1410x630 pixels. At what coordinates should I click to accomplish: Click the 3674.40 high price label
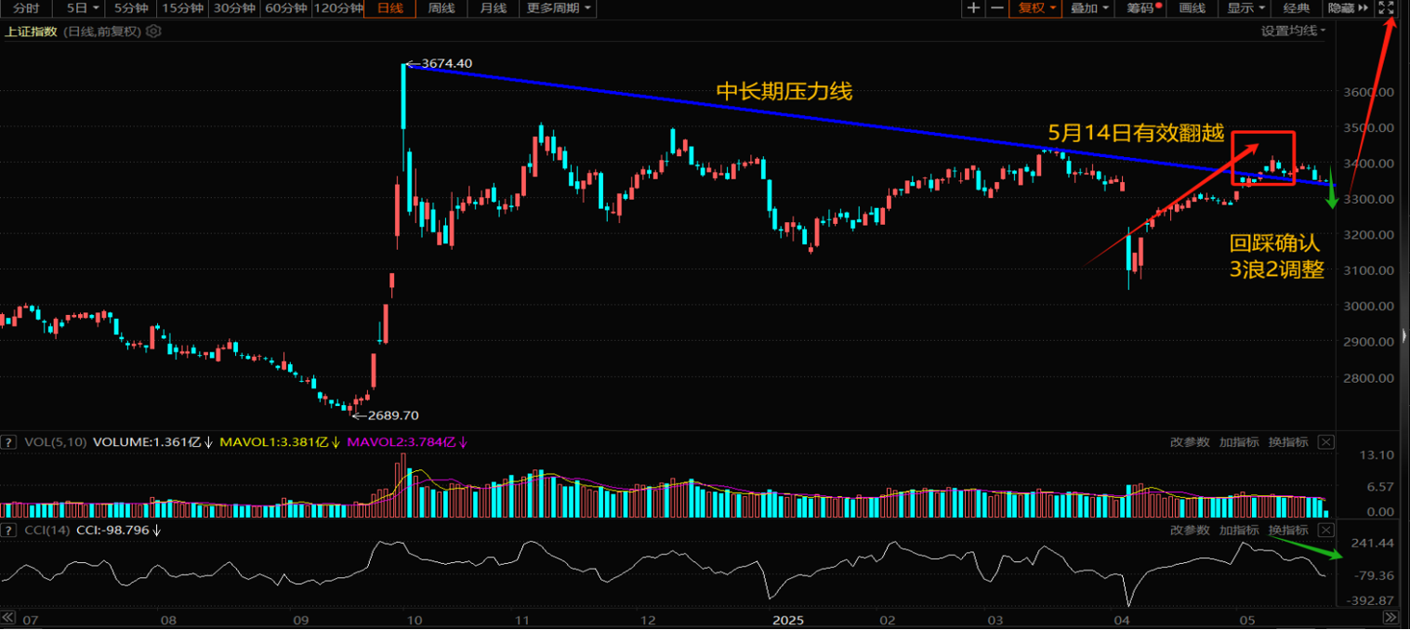pyautogui.click(x=446, y=63)
